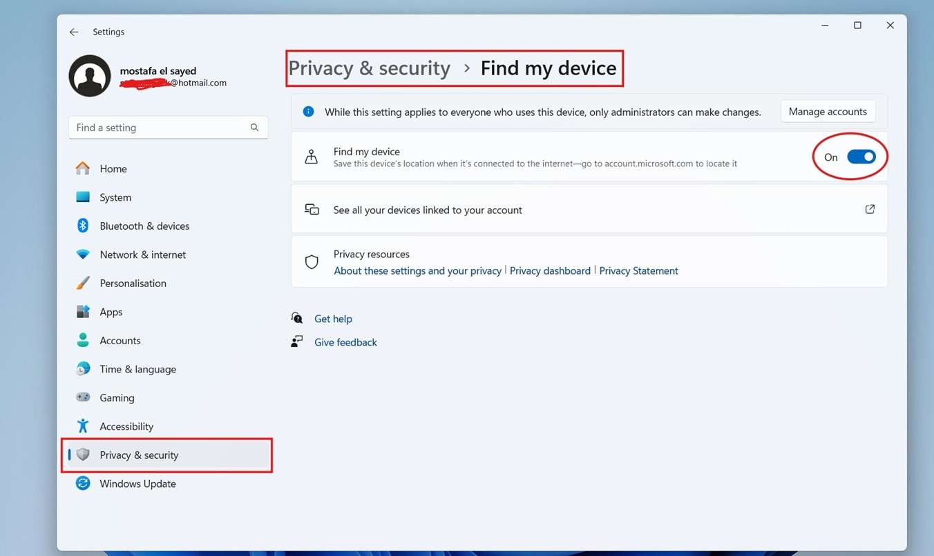Image resolution: width=934 pixels, height=556 pixels.
Task: Click the Give feedback link
Action: pyautogui.click(x=345, y=342)
